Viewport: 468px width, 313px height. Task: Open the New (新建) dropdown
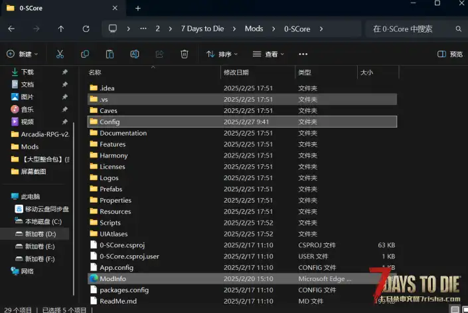coord(23,54)
